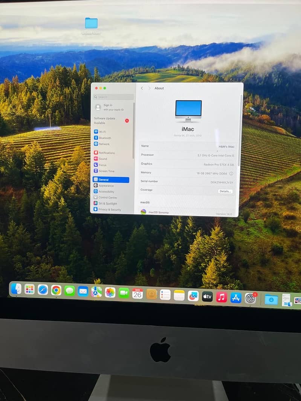Click Sign in with your Apple ID
Screen dimensions: 301x401
109,107
